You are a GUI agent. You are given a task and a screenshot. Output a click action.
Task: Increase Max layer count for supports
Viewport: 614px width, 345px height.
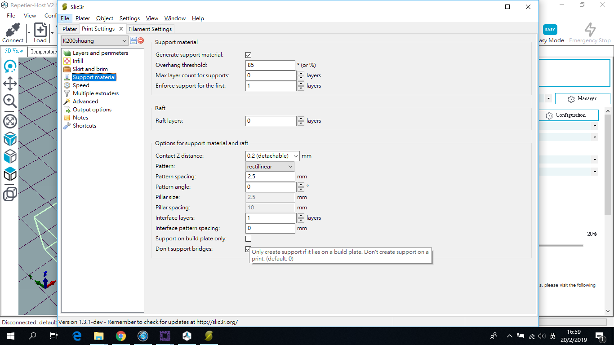pyautogui.click(x=301, y=73)
